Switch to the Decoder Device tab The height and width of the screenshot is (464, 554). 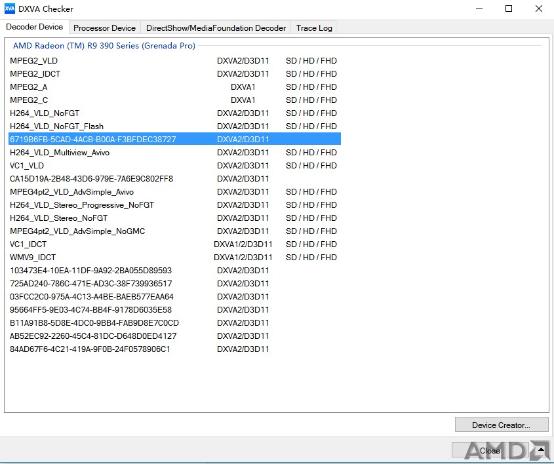point(35,27)
